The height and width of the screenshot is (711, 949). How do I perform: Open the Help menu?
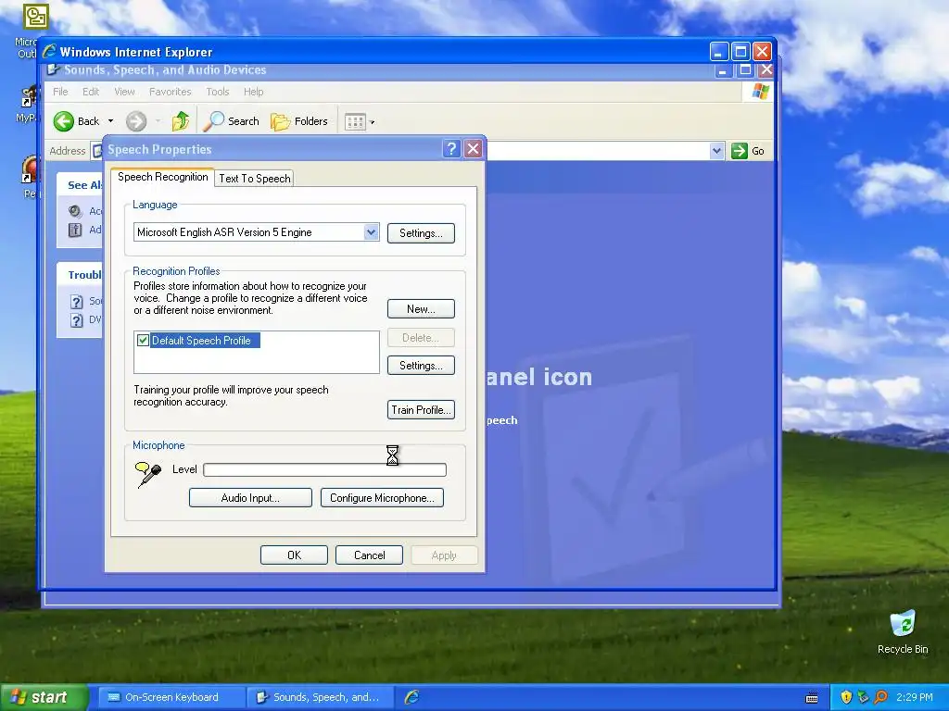point(254,92)
